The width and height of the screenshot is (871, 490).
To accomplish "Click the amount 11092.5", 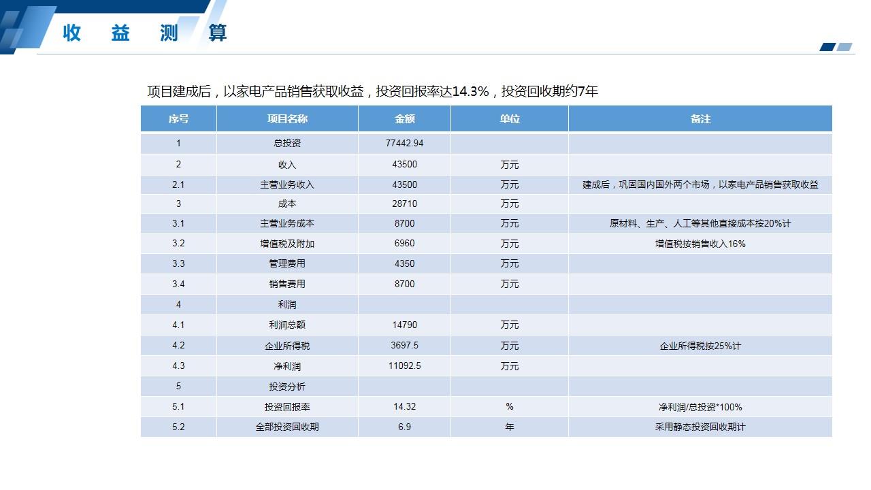I will coord(404,366).
